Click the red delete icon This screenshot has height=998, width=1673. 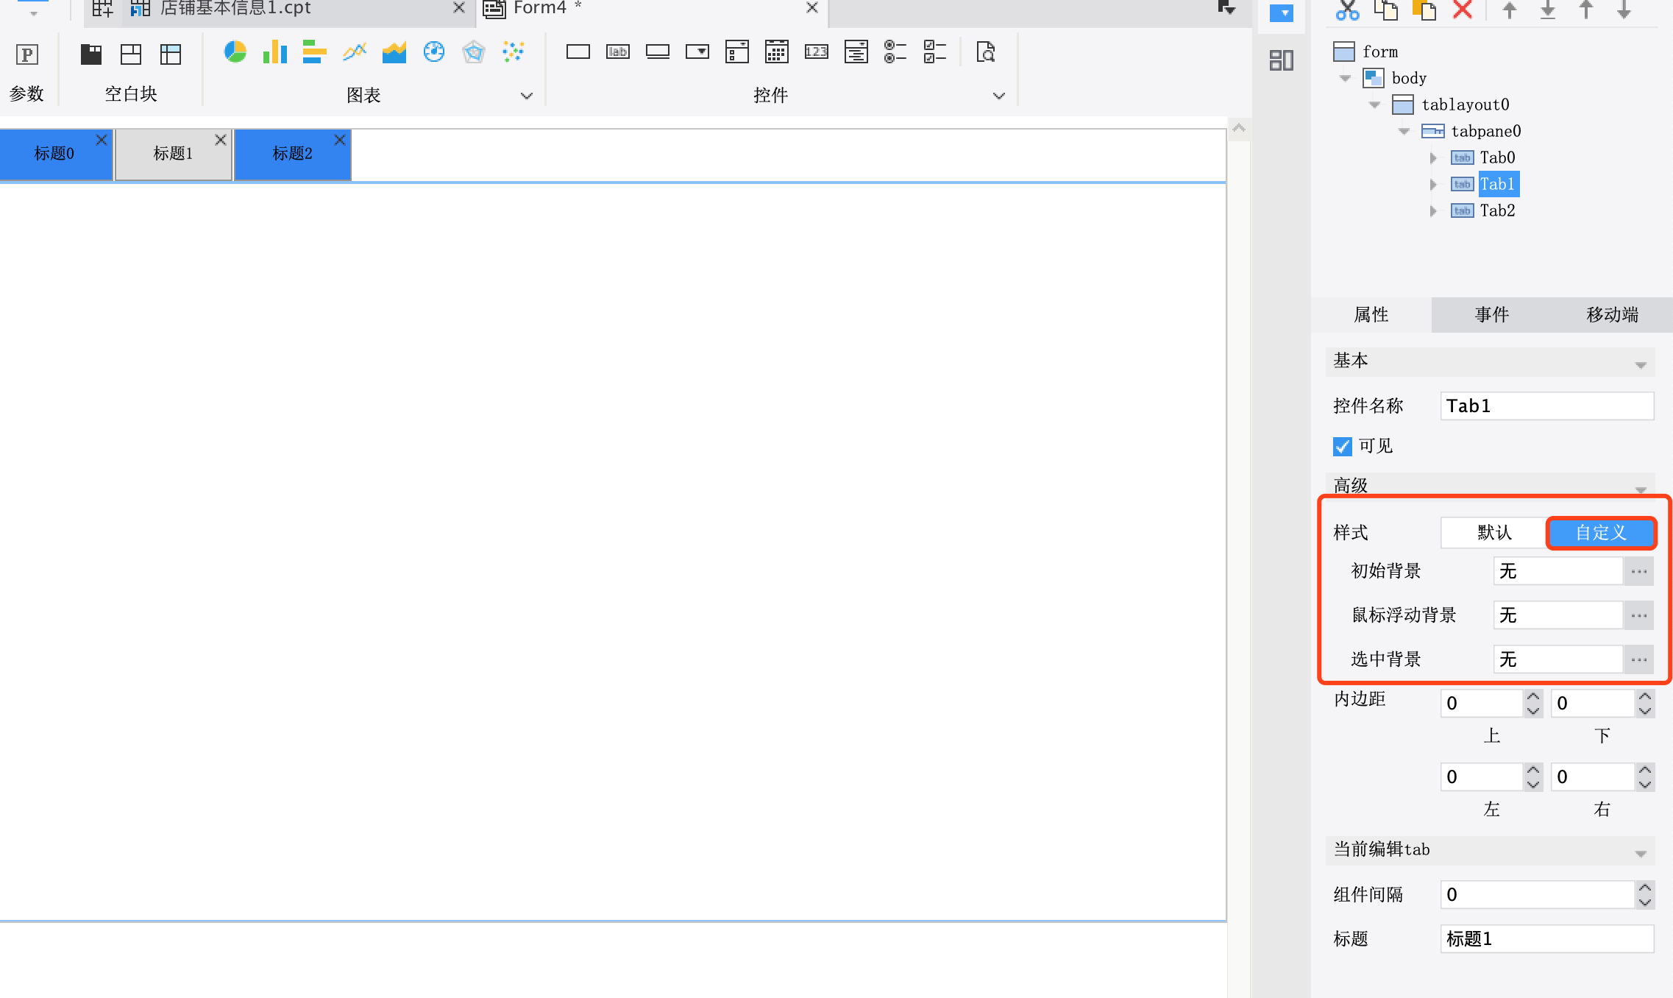pyautogui.click(x=1463, y=10)
